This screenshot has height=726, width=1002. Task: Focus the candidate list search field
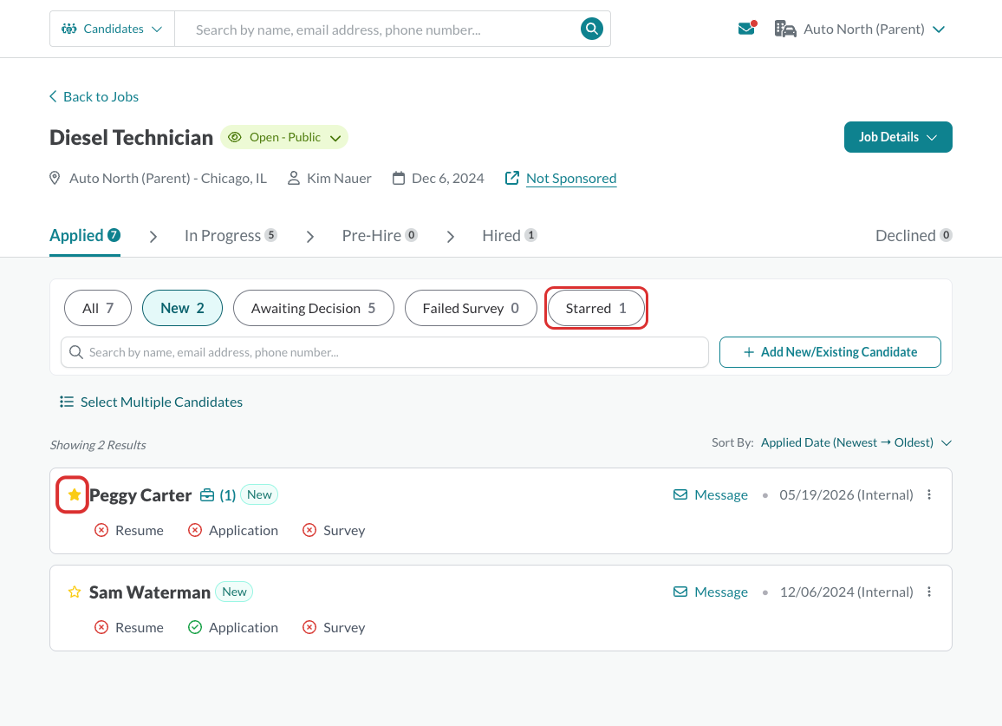385,352
